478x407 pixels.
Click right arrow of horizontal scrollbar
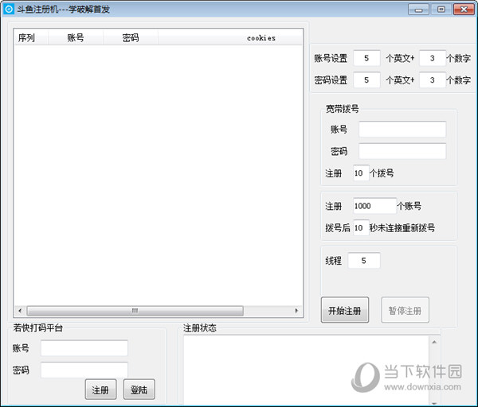coord(296,311)
